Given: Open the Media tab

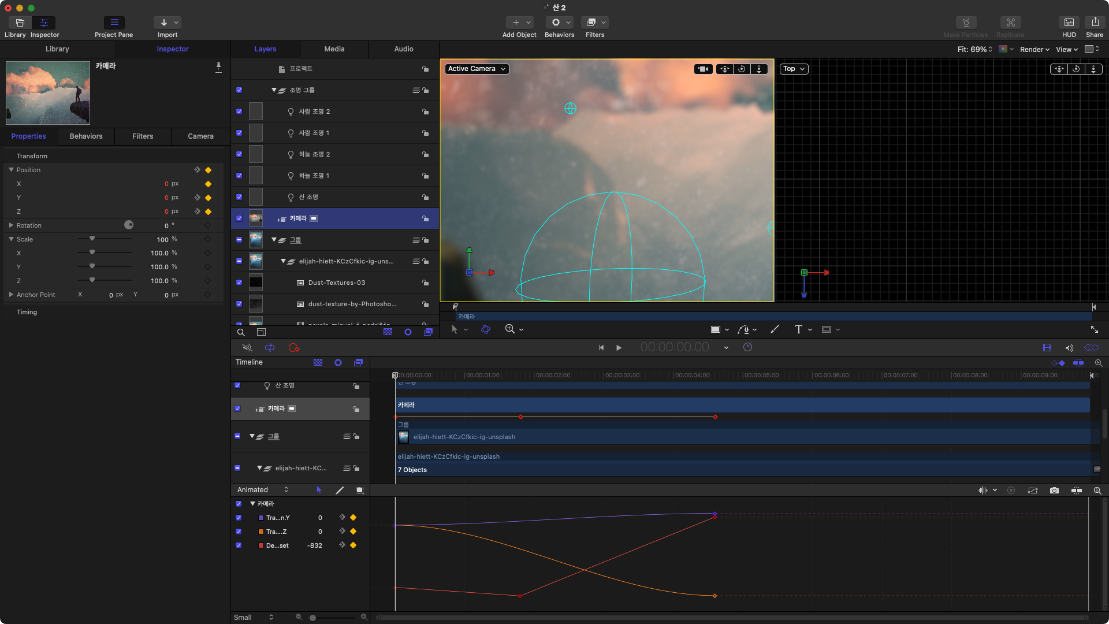Looking at the screenshot, I should (334, 49).
